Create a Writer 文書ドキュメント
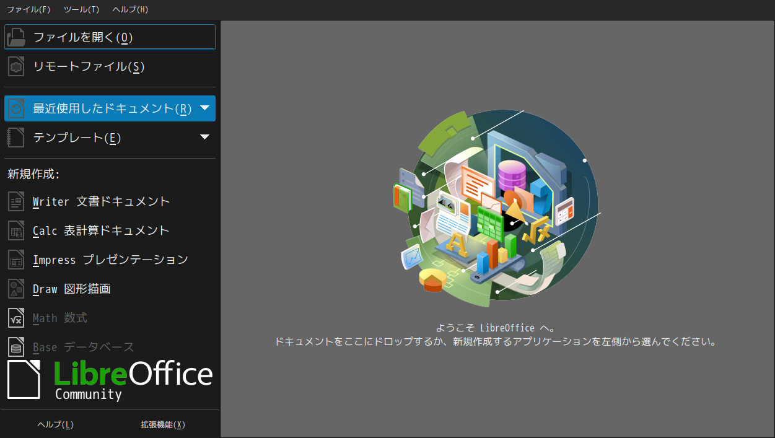 110,201
